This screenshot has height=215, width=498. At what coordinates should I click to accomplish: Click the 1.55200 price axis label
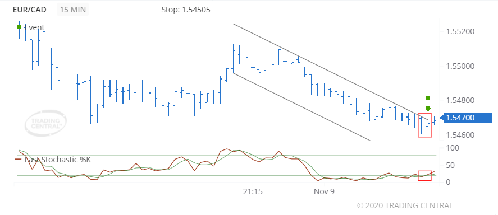(x=460, y=32)
